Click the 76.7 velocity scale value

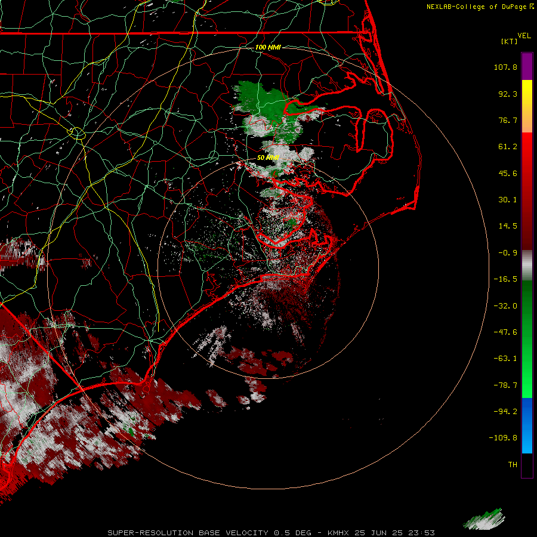(508, 120)
